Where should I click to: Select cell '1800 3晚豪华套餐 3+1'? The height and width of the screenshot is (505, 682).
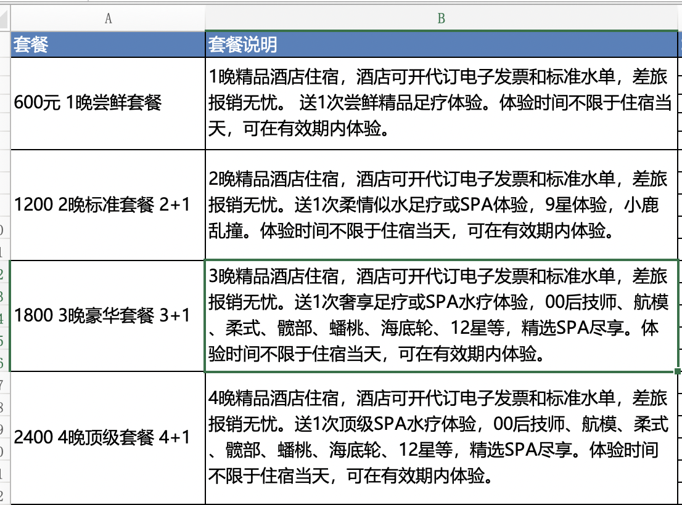point(108,316)
